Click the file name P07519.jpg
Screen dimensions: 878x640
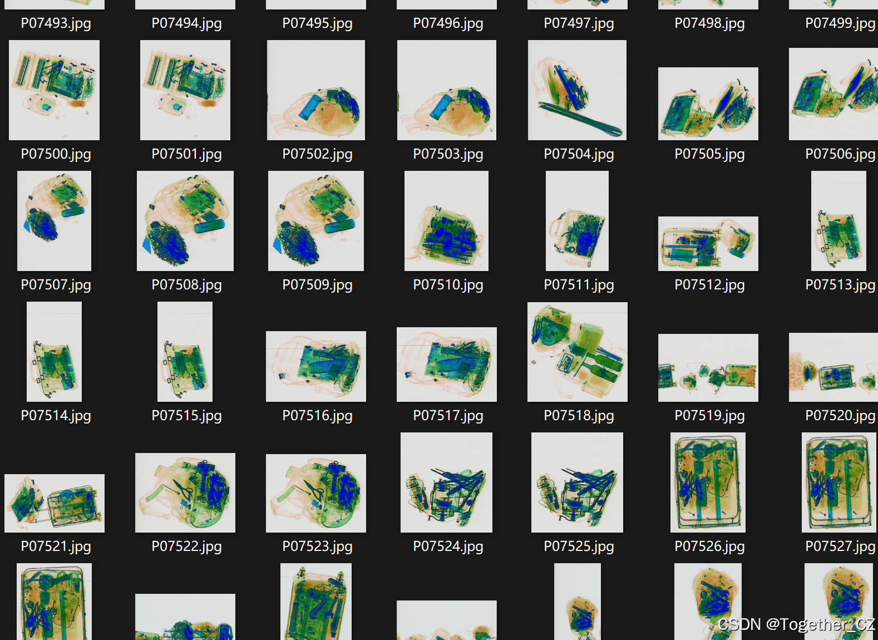pyautogui.click(x=709, y=416)
